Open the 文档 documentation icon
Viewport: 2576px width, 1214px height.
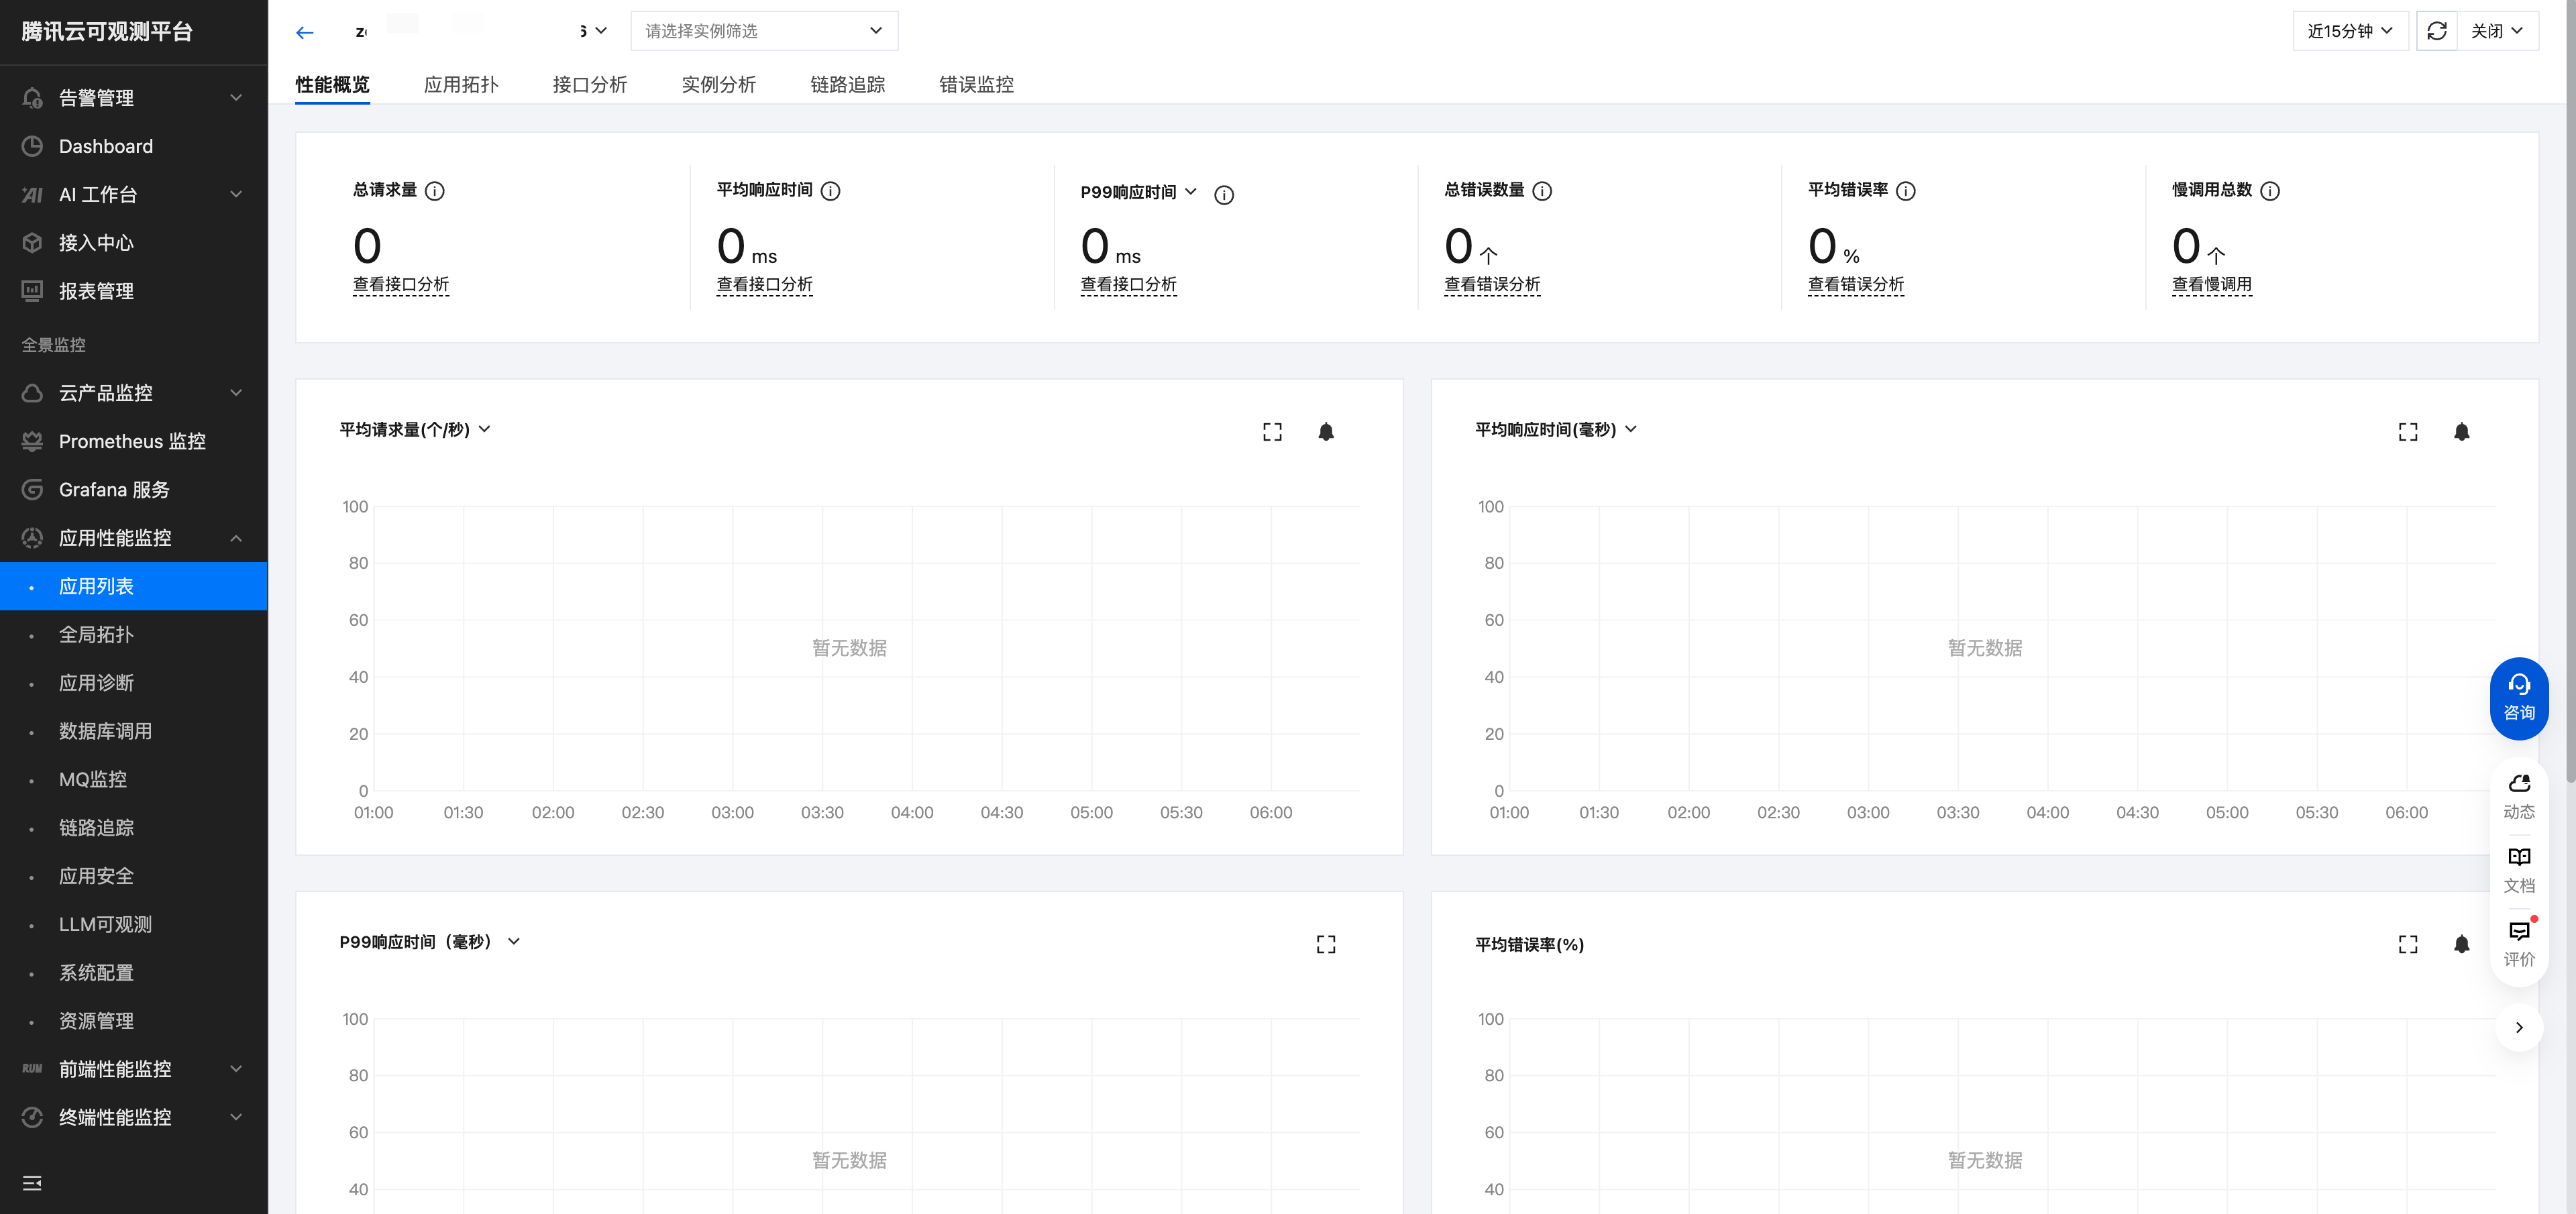pyautogui.click(x=2518, y=869)
